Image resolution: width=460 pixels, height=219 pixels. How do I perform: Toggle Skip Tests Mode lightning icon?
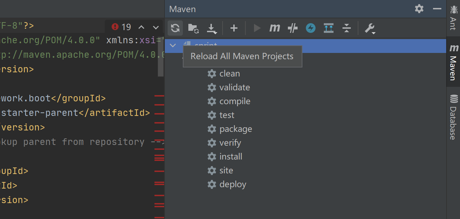pos(311,28)
